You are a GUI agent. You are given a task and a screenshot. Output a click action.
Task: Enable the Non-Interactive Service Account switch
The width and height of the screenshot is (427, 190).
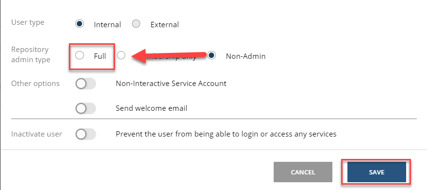[x=86, y=84]
